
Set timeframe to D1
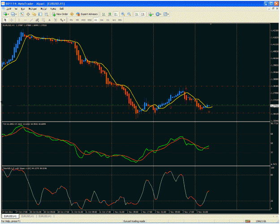tap(108, 20)
